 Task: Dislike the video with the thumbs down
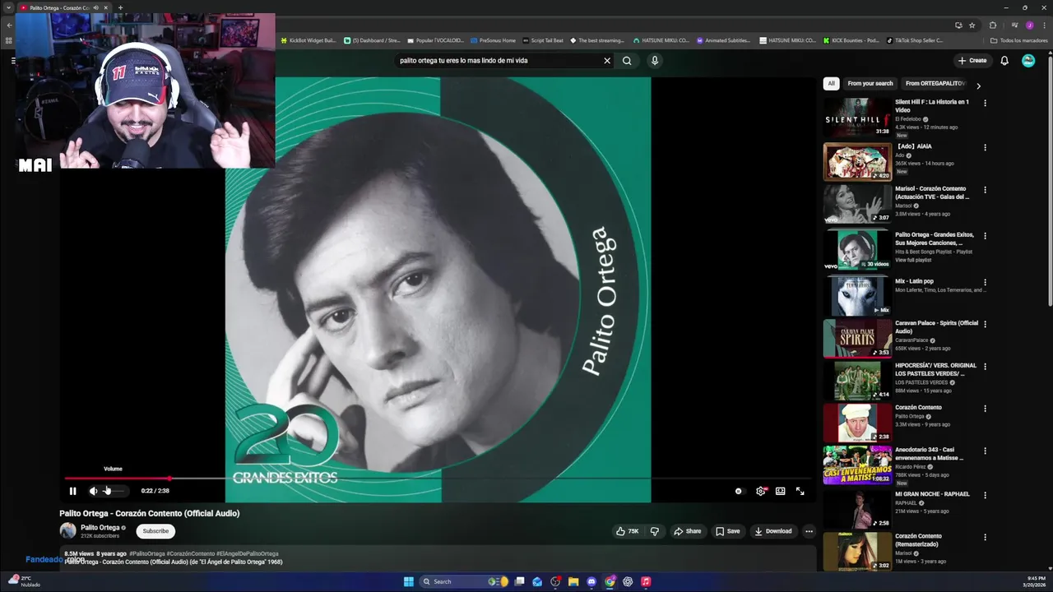(x=655, y=531)
